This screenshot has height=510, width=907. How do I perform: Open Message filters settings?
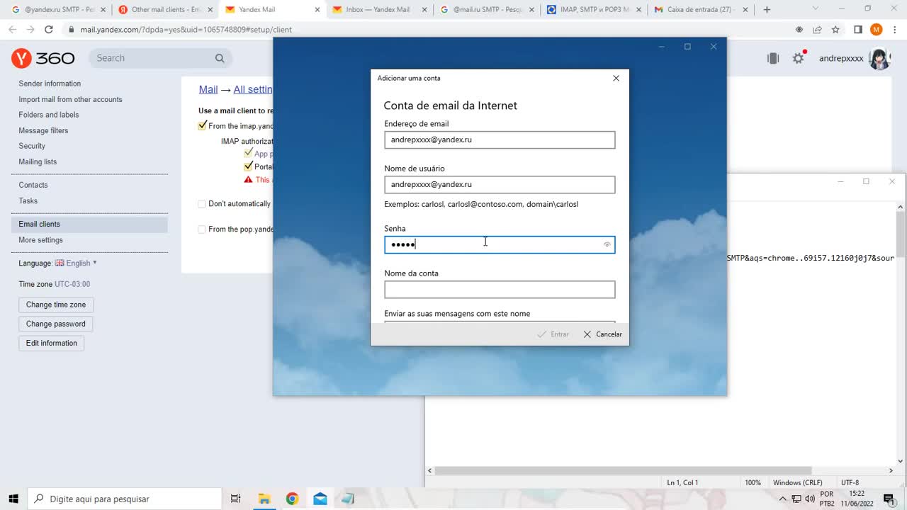tap(43, 130)
